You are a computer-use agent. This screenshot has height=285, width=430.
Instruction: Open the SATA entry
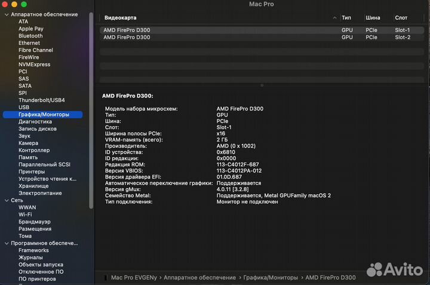(x=25, y=85)
